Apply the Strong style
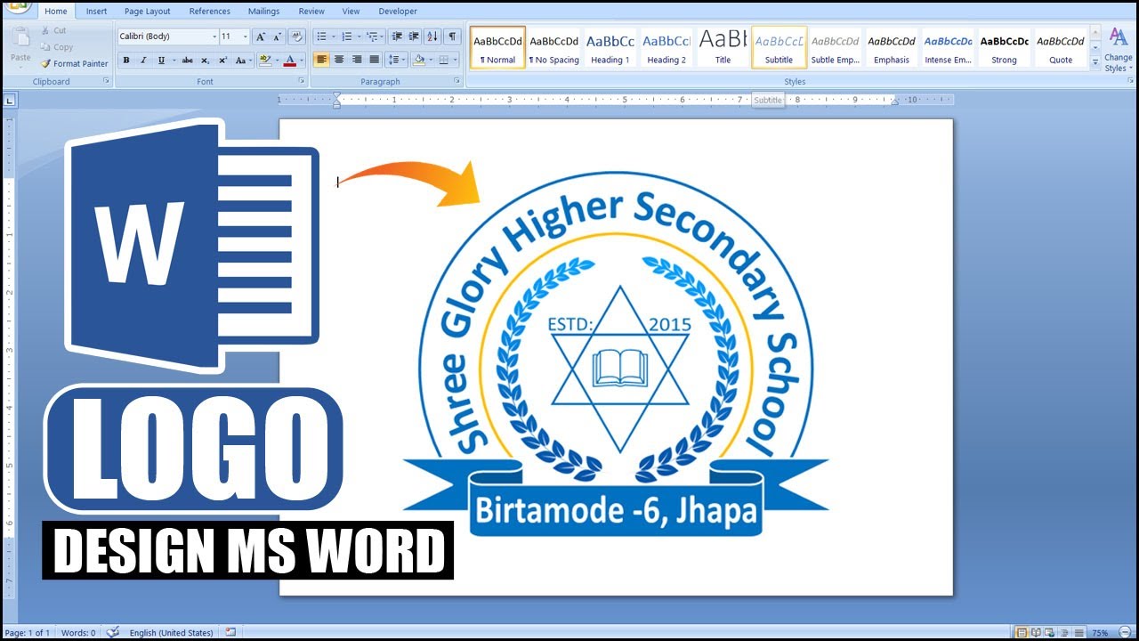1139x641 pixels. [1004, 48]
